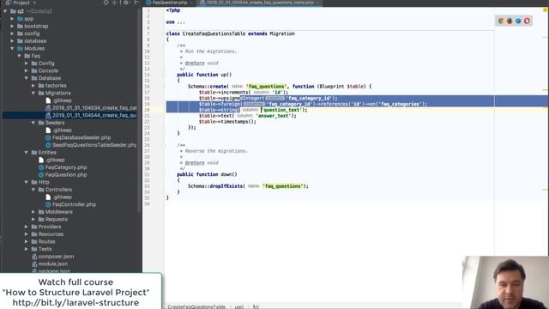The height and width of the screenshot is (309, 549).
Task: Open in Firefox browser icon
Action: point(510,21)
